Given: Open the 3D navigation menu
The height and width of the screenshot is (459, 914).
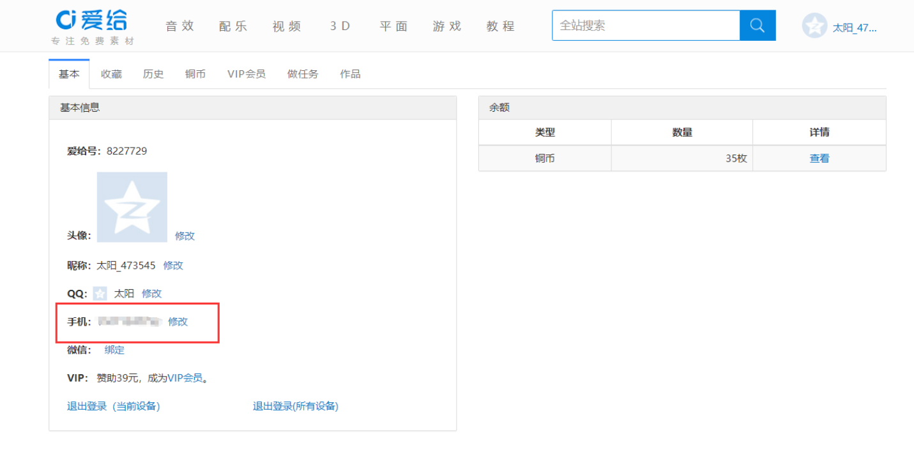Looking at the screenshot, I should [340, 26].
